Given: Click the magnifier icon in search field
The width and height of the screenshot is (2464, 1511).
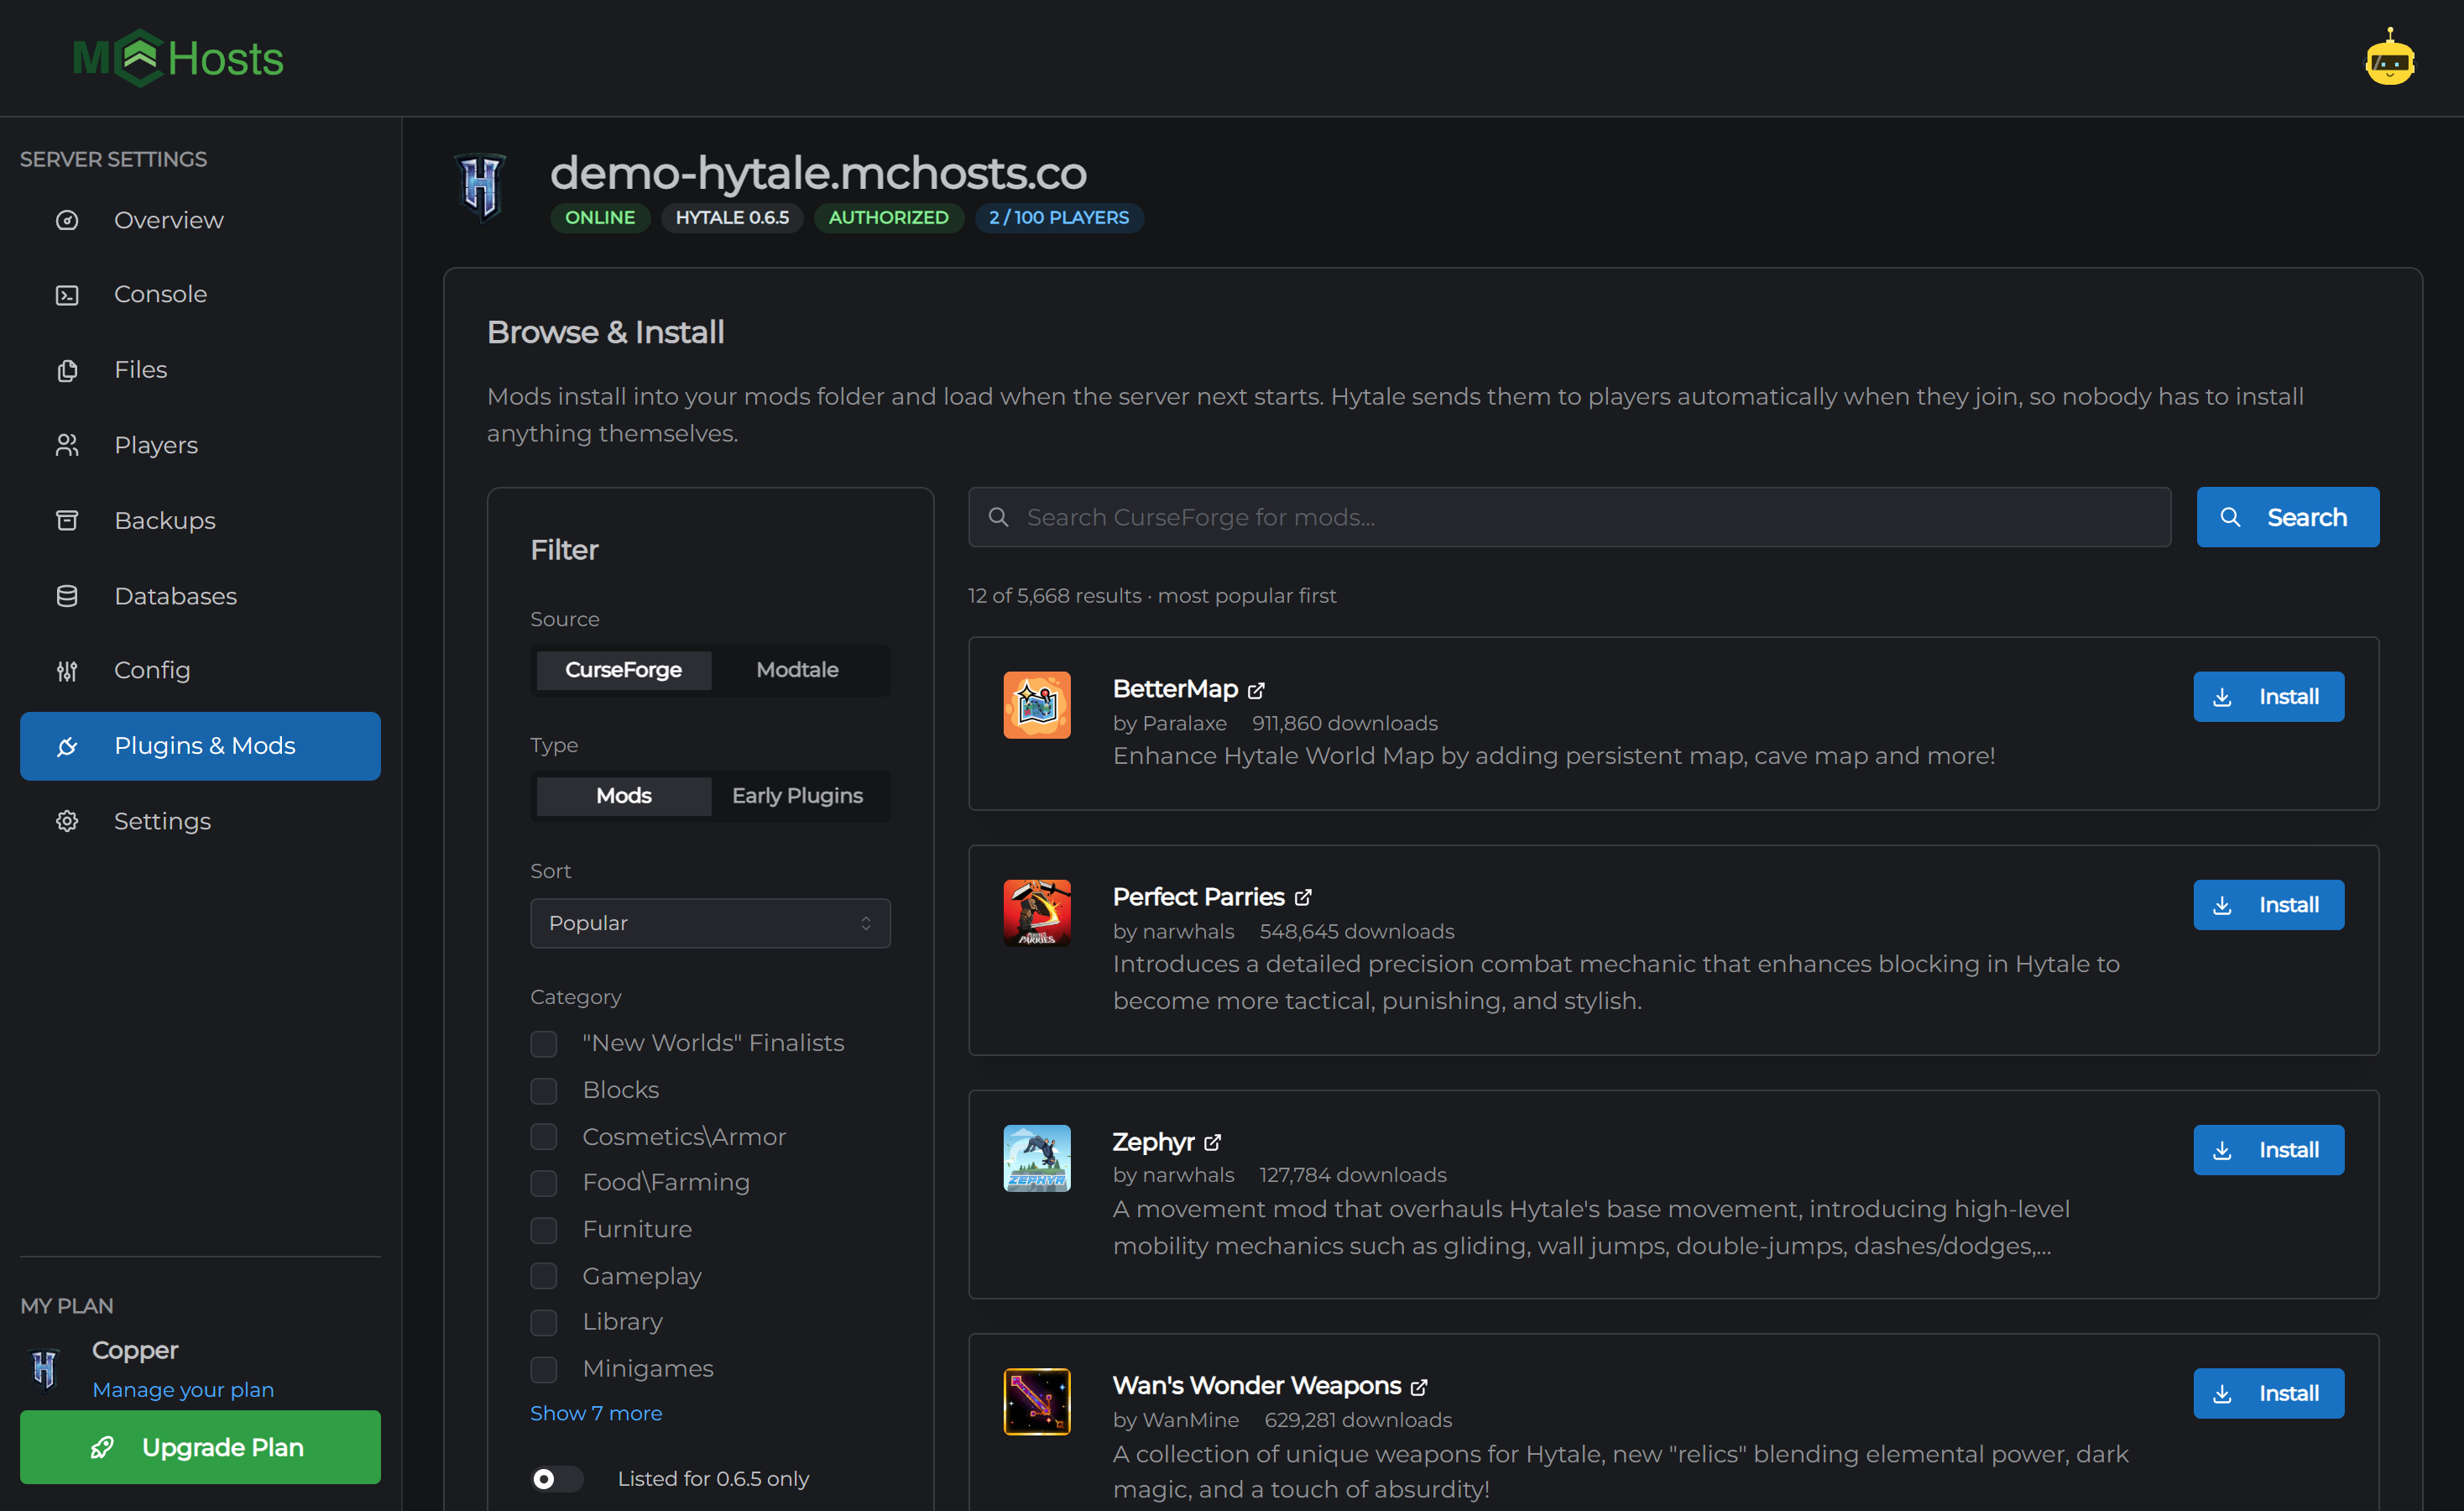Looking at the screenshot, I should click(x=998, y=517).
